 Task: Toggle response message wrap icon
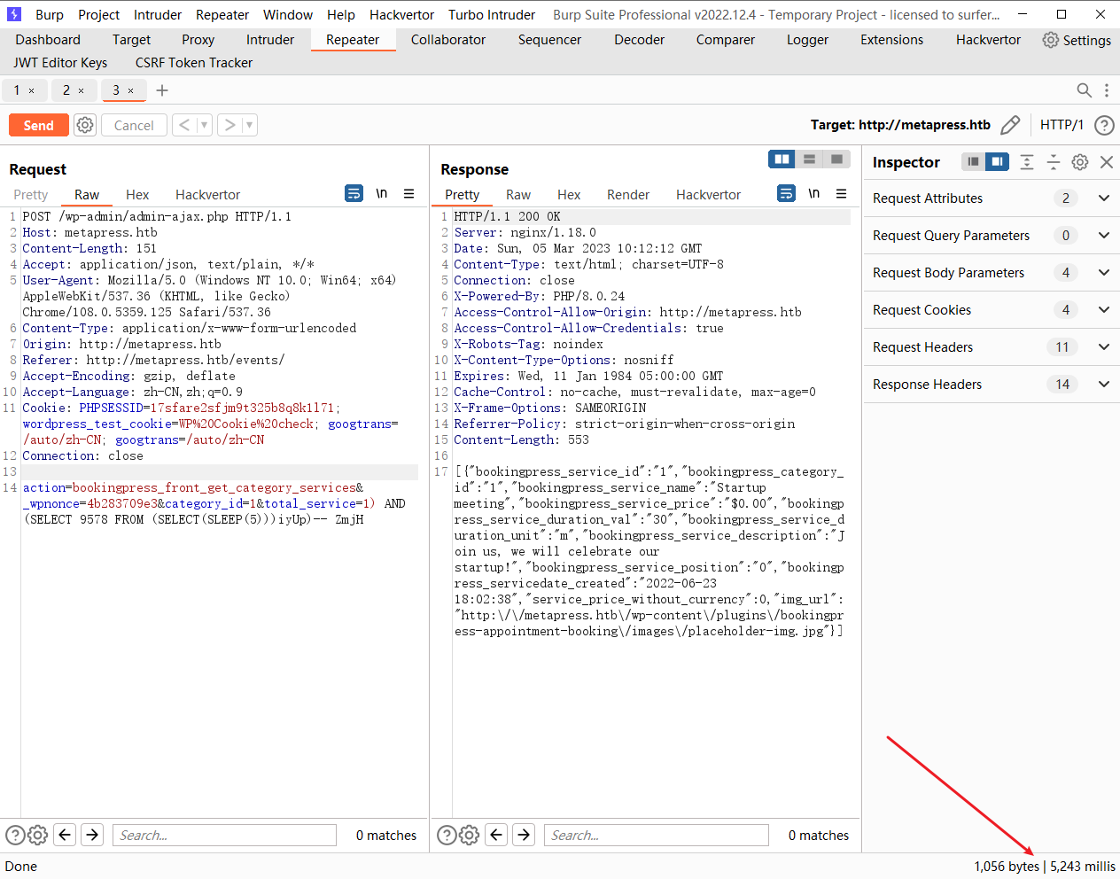pyautogui.click(x=786, y=193)
